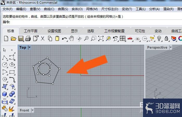182x117 pixels.
Task: Click the red car view icon
Action: click(x=130, y=38)
